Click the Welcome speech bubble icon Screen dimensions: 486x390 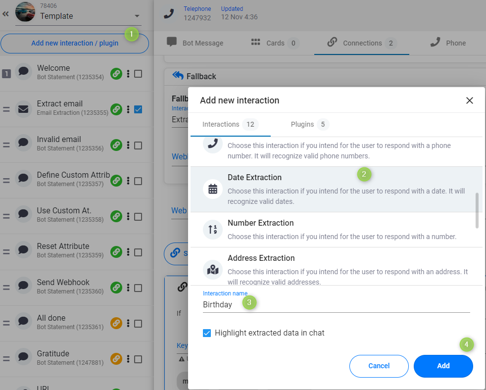[x=24, y=71]
